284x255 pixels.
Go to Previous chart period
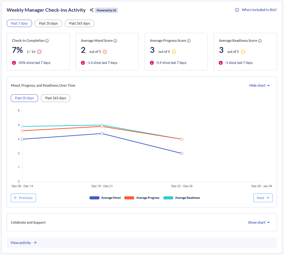[23, 198]
